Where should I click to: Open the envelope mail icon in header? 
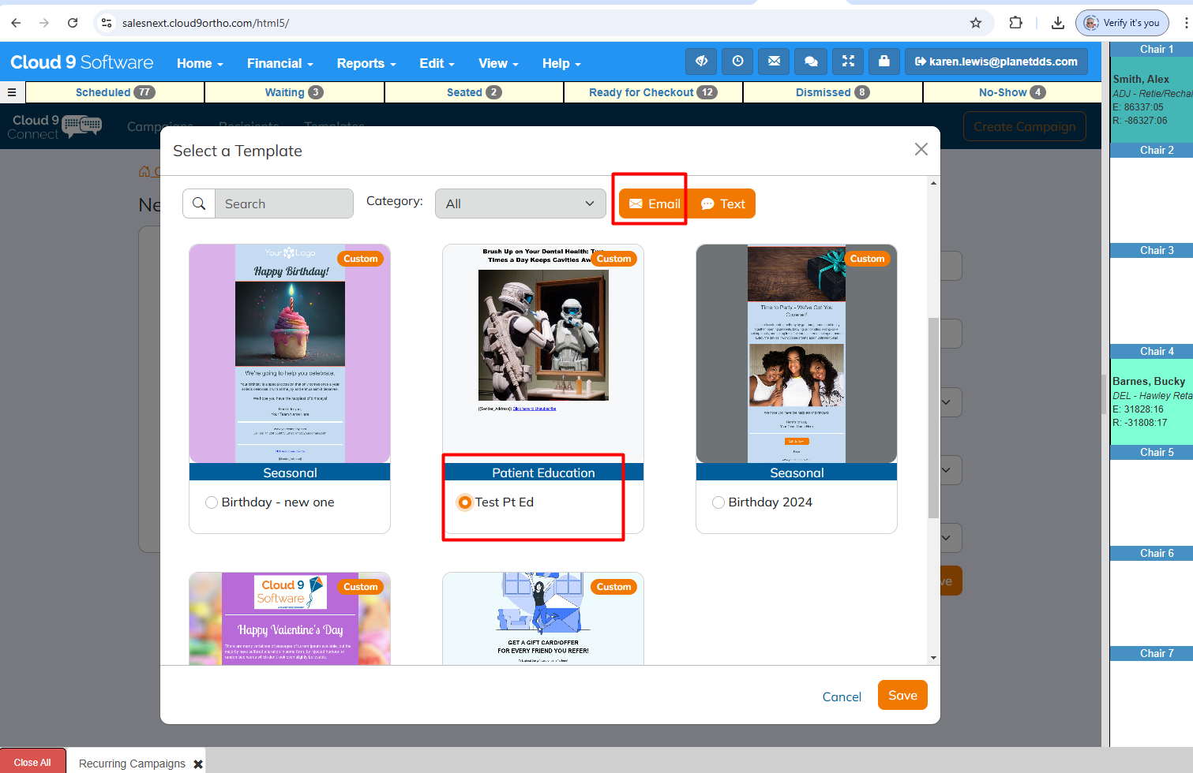[774, 62]
